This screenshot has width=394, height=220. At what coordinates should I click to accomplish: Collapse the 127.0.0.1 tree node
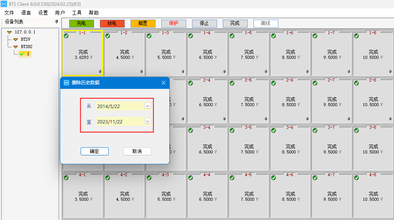(x=10, y=32)
